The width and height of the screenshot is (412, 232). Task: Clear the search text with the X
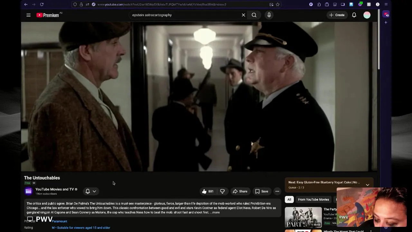[243, 15]
